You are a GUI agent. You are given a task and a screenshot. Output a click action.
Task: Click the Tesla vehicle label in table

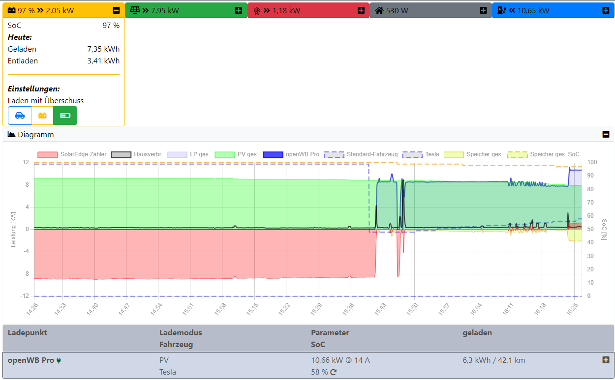point(168,372)
